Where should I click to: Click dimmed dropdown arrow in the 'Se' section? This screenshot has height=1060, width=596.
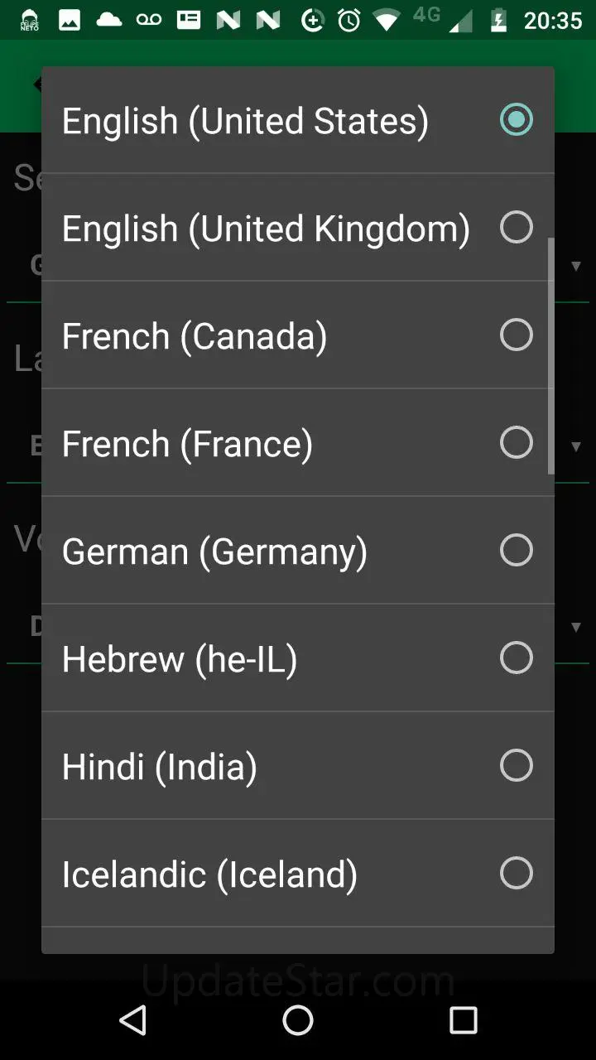[x=576, y=266]
